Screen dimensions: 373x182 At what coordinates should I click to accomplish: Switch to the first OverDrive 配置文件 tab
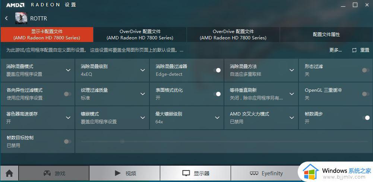coord(140,35)
